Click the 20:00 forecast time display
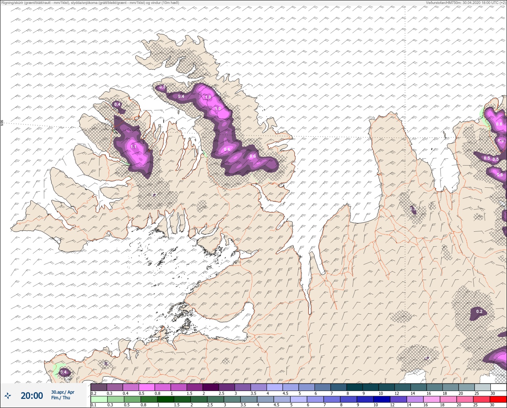Viewport: 507px width, 408px height. 32,395
